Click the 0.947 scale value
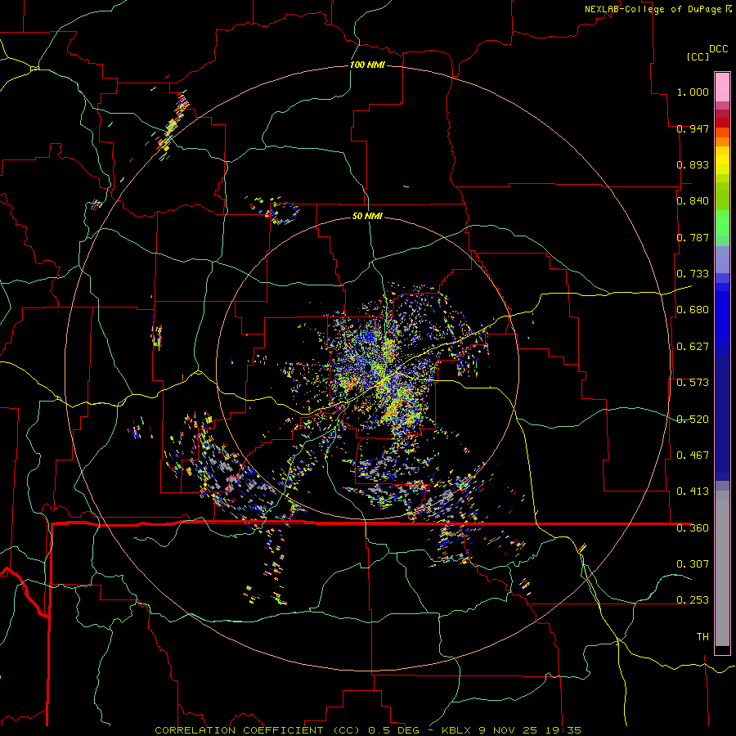Image resolution: width=736 pixels, height=736 pixels. click(693, 128)
